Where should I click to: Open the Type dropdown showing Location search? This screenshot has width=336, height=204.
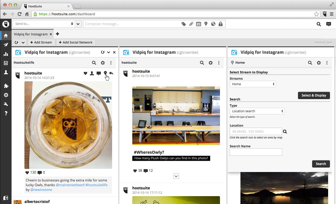click(257, 111)
